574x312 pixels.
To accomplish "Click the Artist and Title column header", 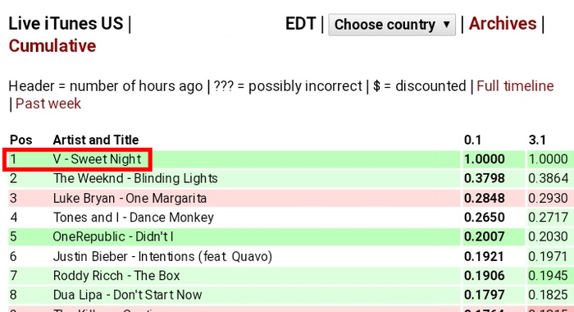I will coord(96,140).
